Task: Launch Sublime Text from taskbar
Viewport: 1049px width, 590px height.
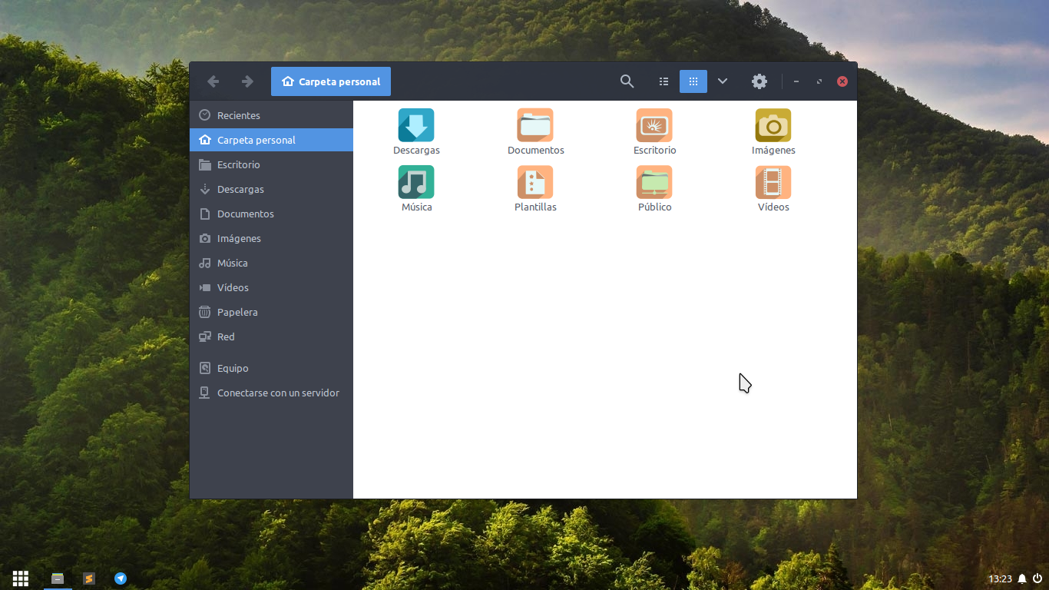Action: click(89, 578)
